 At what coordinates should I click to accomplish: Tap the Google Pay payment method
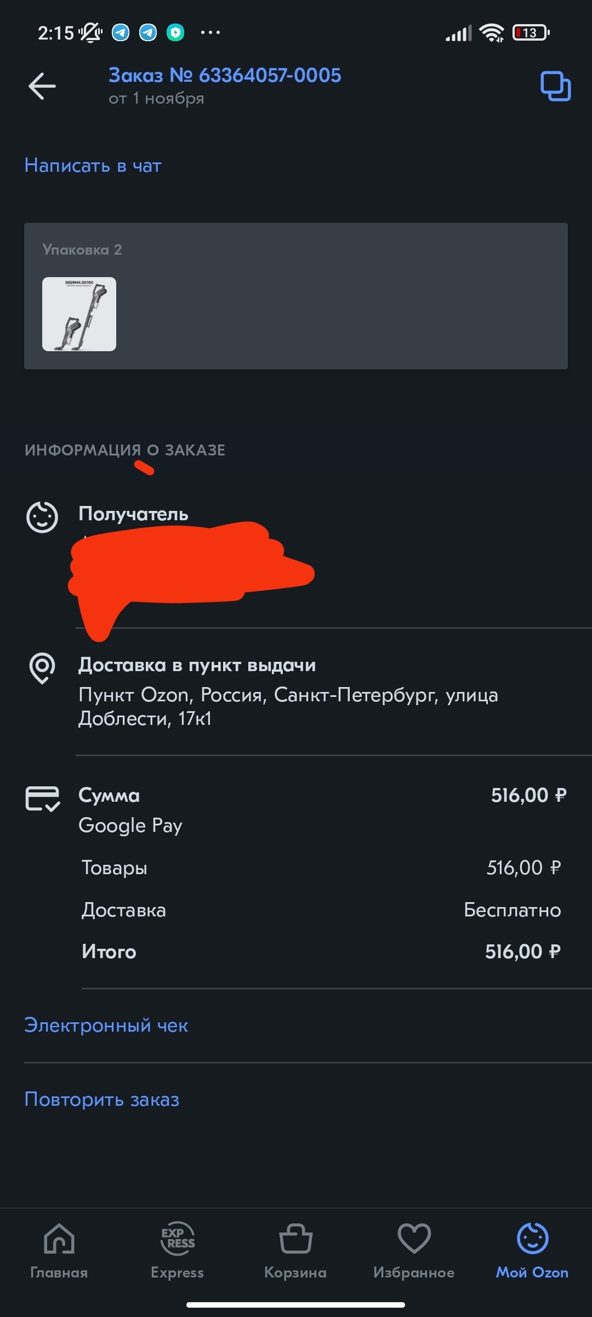tap(130, 825)
